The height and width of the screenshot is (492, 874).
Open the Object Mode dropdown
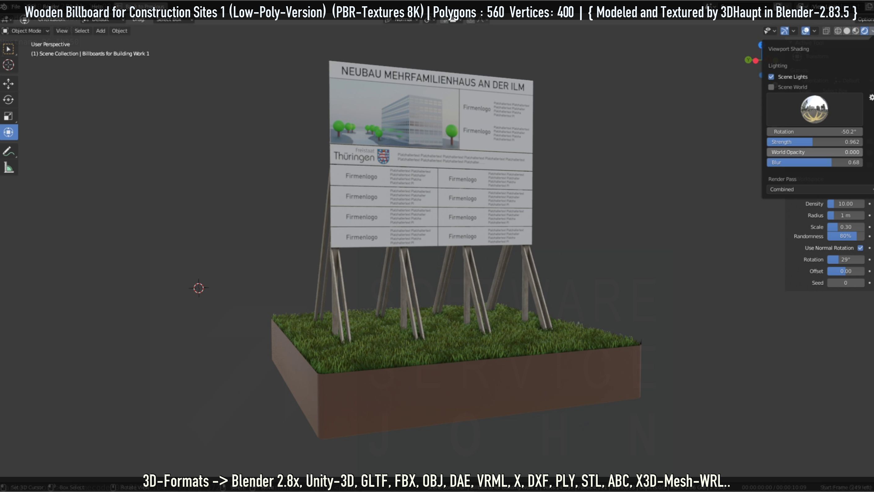[x=26, y=31]
